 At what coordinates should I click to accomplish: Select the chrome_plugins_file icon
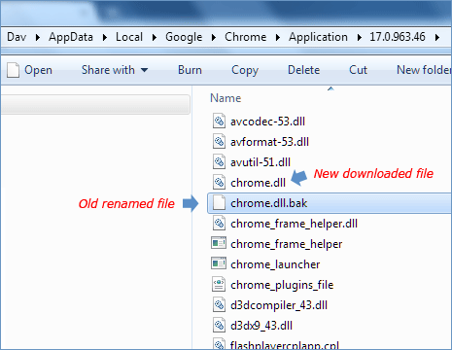click(219, 284)
